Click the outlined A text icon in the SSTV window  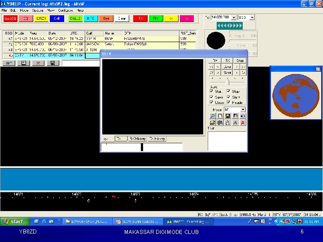(x=227, y=123)
